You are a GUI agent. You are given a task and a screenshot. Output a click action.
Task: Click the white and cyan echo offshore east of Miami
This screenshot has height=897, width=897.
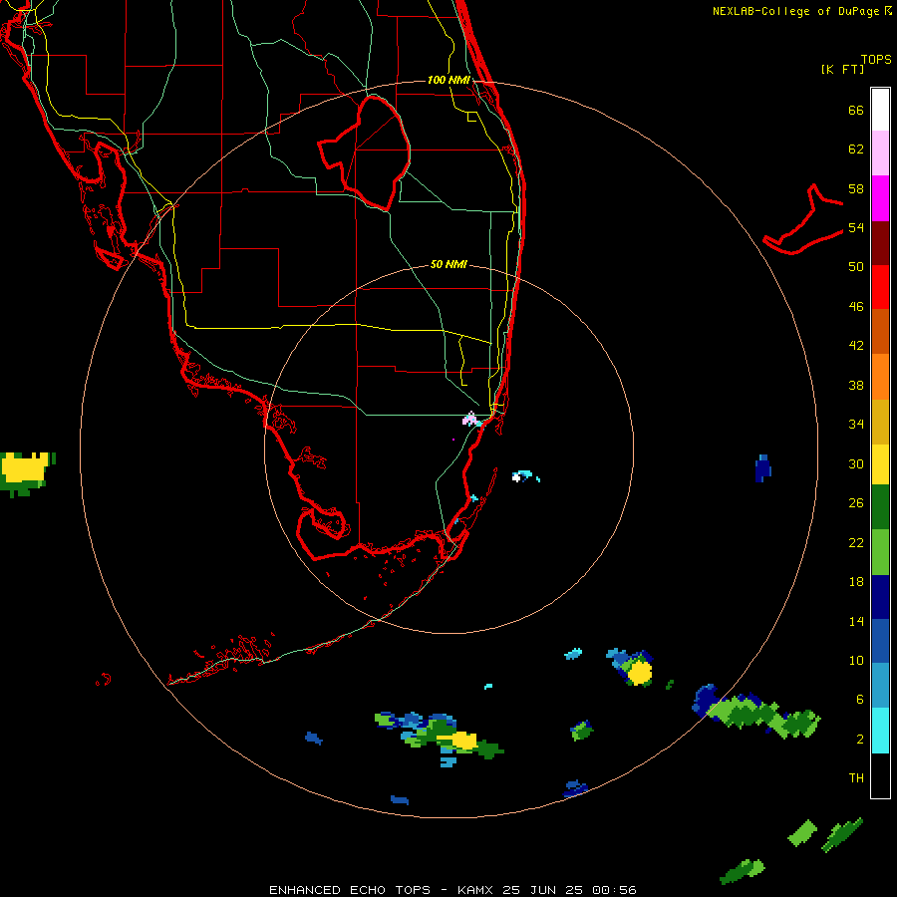click(x=523, y=476)
